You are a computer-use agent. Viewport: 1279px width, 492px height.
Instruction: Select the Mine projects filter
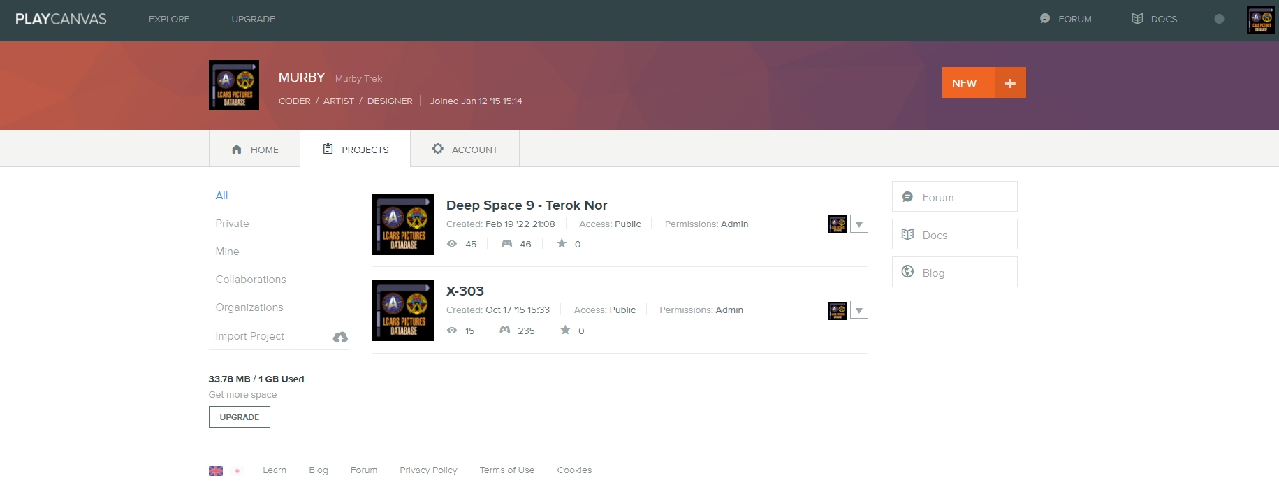(x=227, y=252)
